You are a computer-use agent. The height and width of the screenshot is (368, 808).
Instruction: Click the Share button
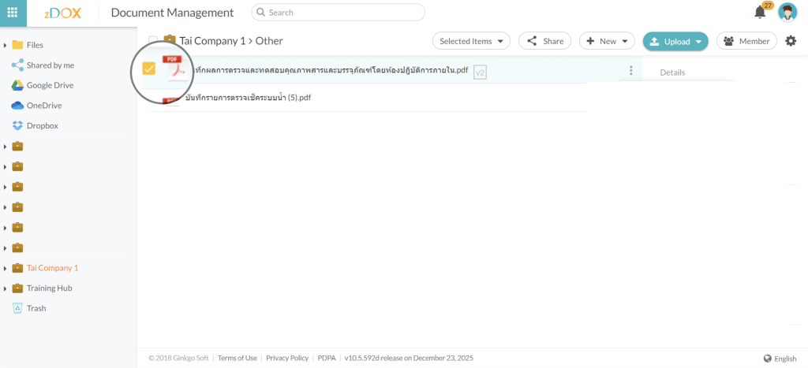tap(544, 41)
